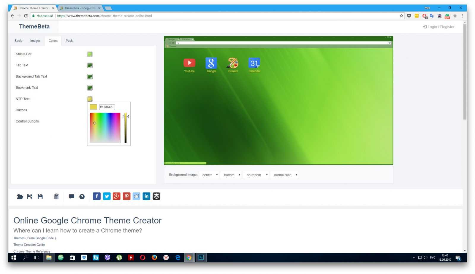
Task: Open Firefox from the taskbar
Action: pos(154,257)
